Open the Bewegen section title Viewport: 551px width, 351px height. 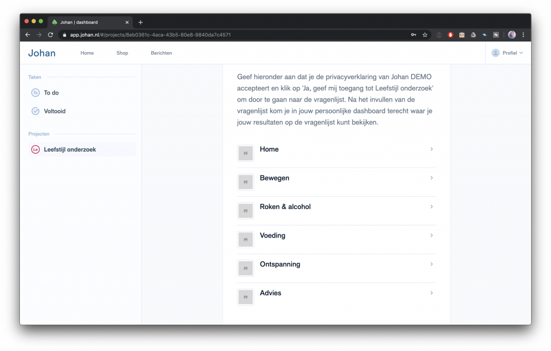tap(274, 178)
